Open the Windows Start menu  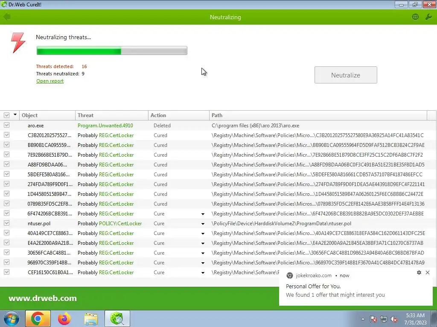pos(12,318)
